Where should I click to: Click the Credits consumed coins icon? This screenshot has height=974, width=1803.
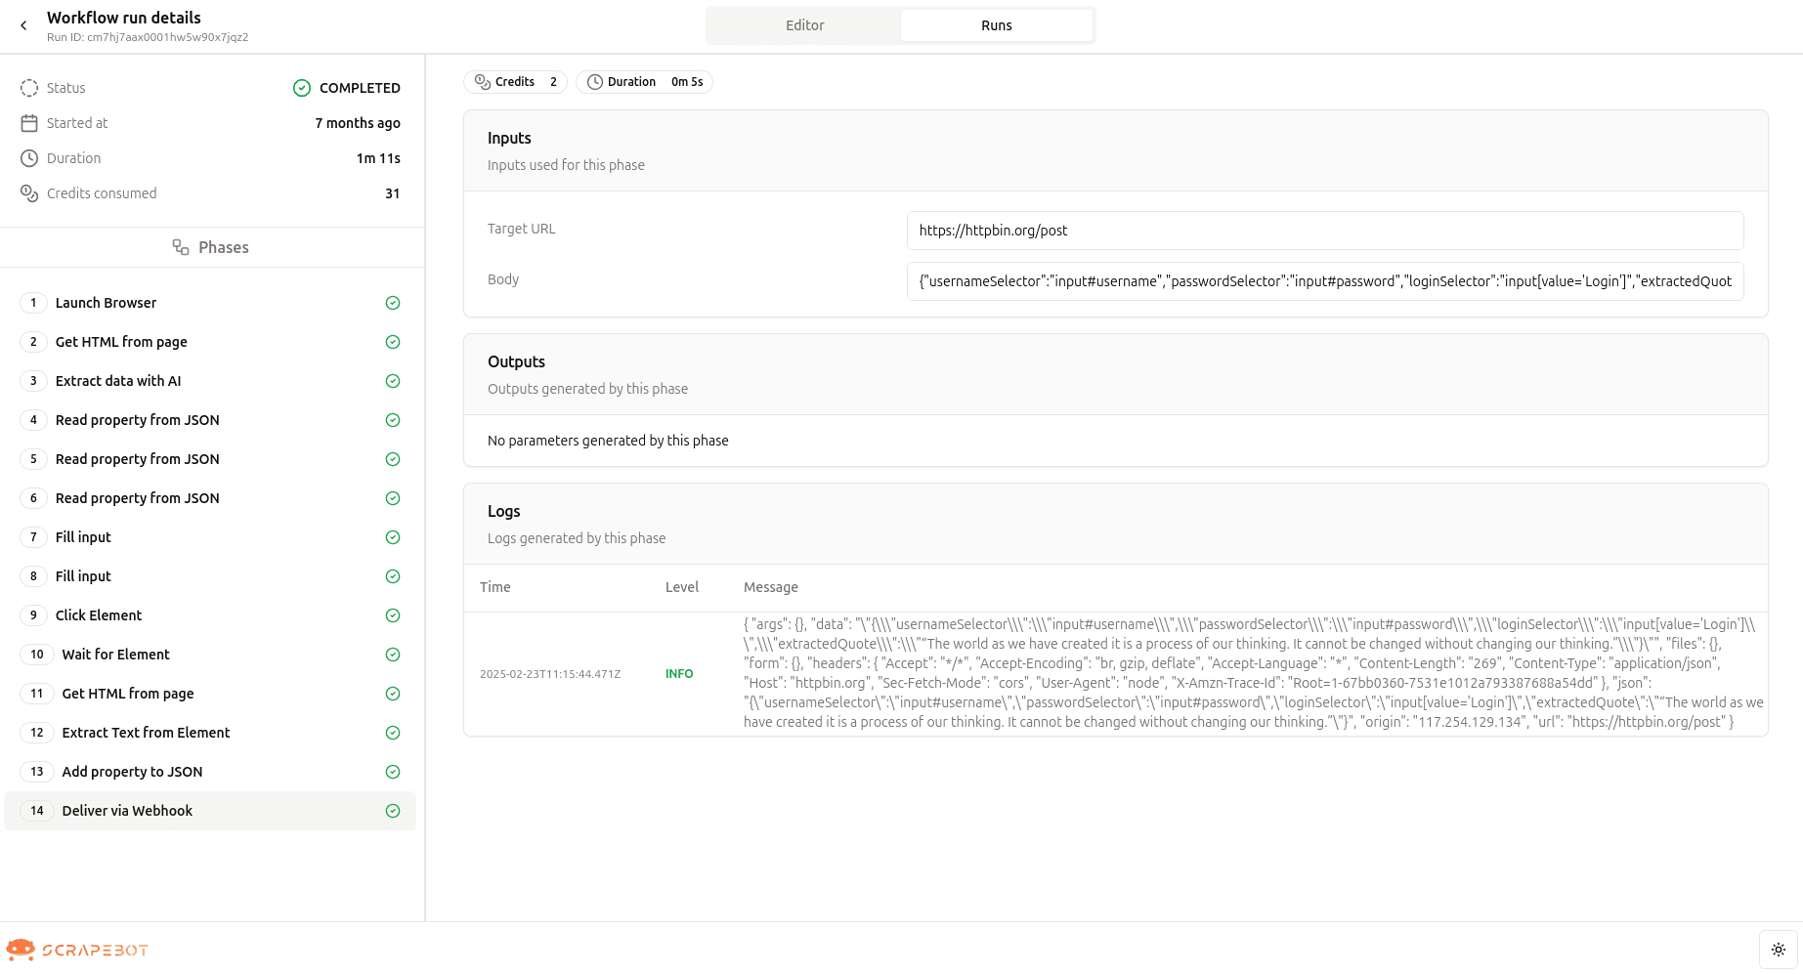pyautogui.click(x=29, y=193)
